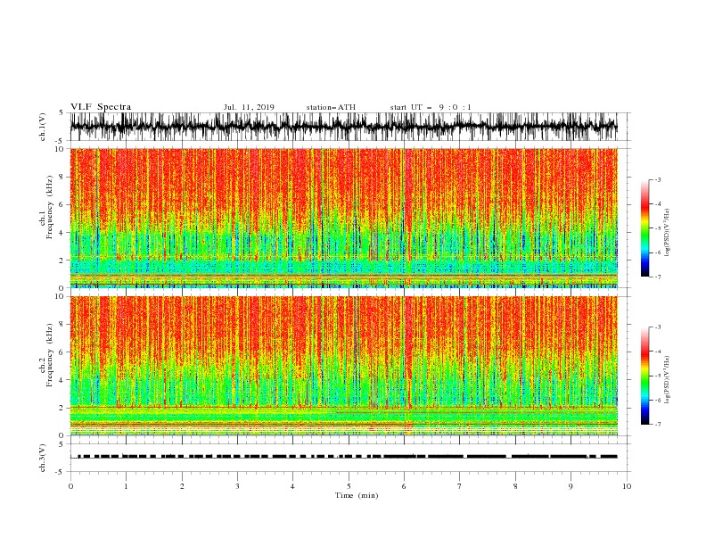Image resolution: width=706 pixels, height=546 pixels.
Task: Click the "ch.3(V)" axis label
Action: 43,458
